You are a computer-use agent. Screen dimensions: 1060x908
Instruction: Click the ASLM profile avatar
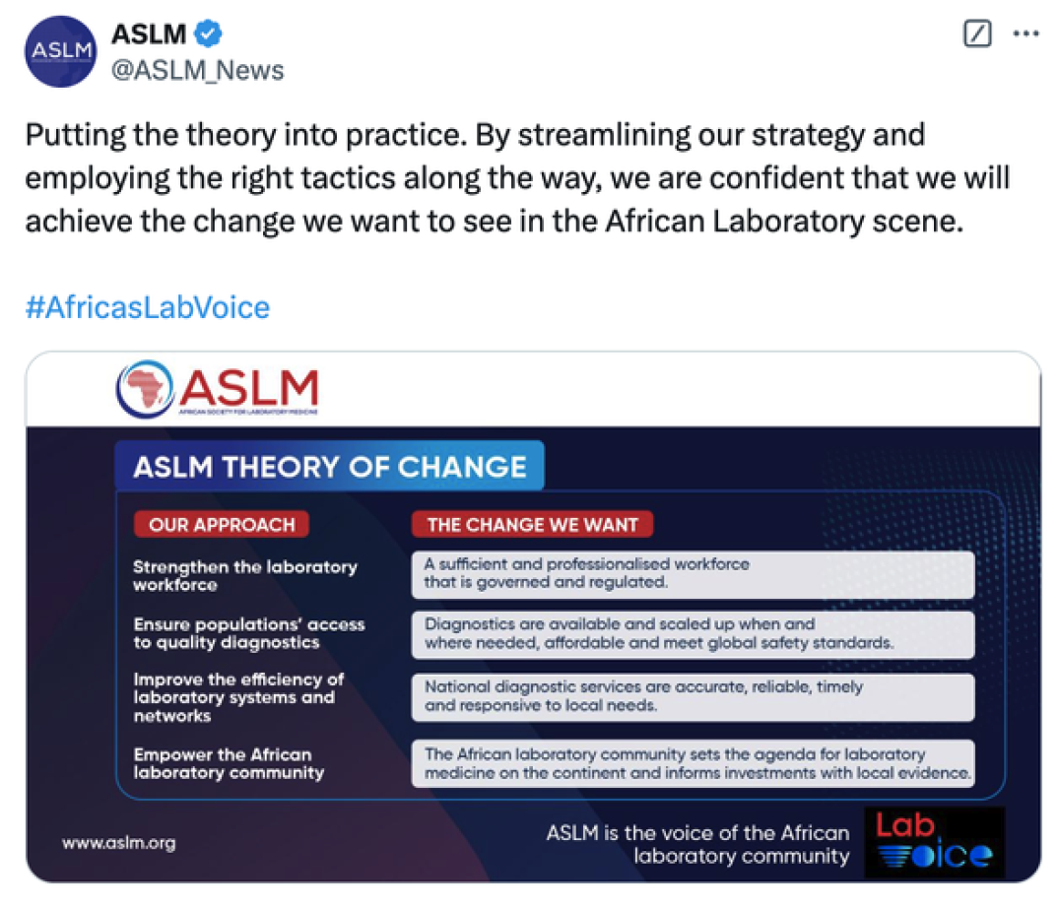pyautogui.click(x=61, y=51)
